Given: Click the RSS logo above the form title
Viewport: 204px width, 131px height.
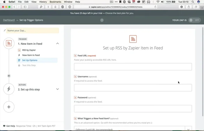Looking at the screenshot, I should point(133,39).
